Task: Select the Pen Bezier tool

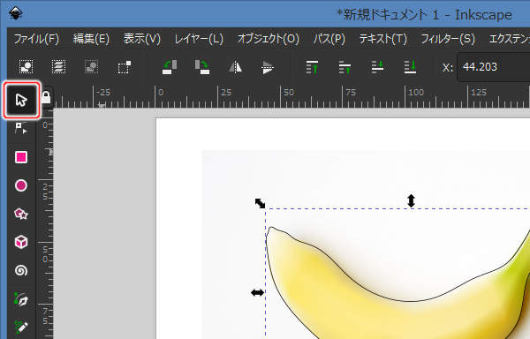Action: coord(21,299)
